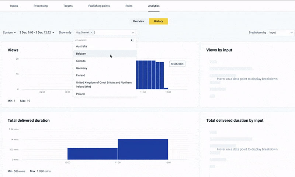Select Australia from the countries list

81,46
